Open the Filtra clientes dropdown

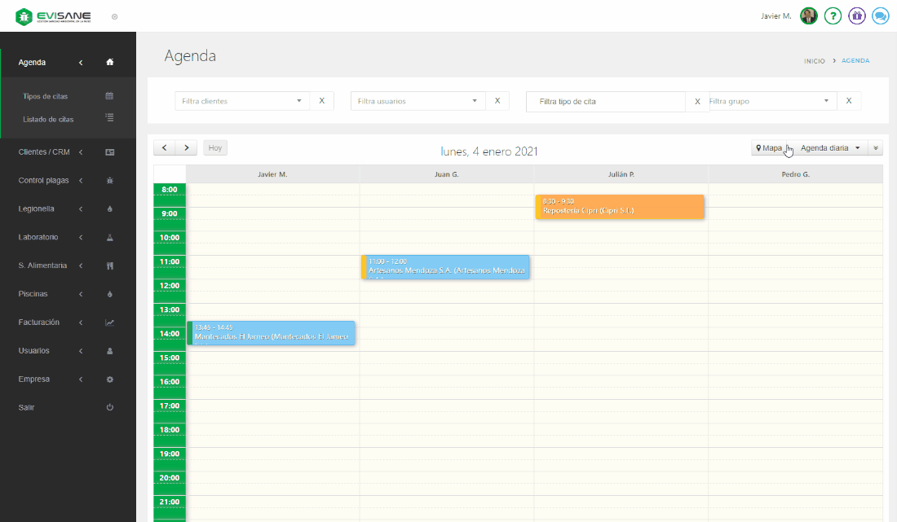242,101
